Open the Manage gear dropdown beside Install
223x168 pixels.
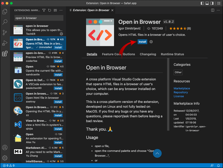click(151, 42)
